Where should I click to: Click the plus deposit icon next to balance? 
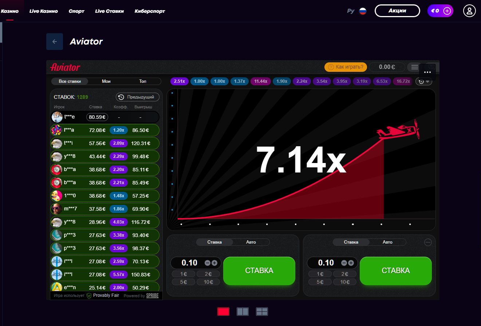click(x=447, y=11)
